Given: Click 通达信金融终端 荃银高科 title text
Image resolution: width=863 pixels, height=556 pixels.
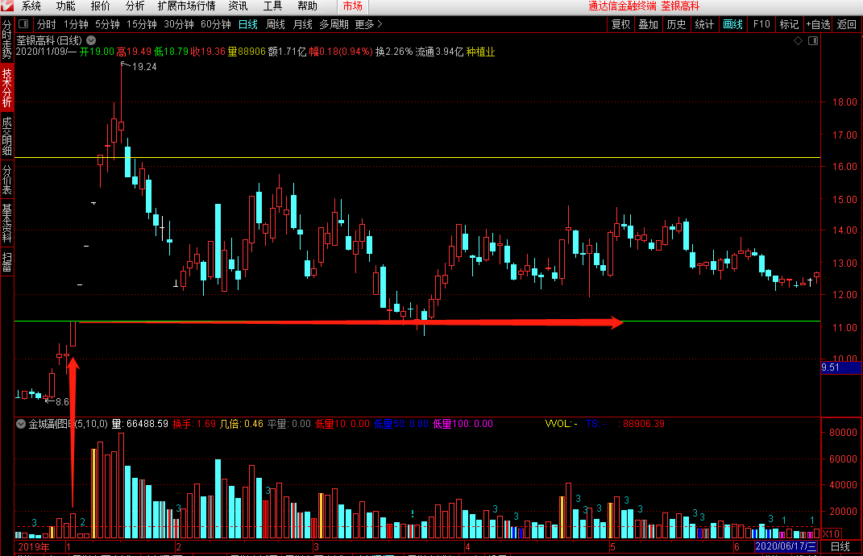Looking at the screenshot, I should [x=643, y=6].
